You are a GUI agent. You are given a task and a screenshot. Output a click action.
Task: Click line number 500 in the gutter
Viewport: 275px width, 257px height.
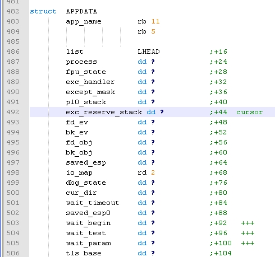13,193
